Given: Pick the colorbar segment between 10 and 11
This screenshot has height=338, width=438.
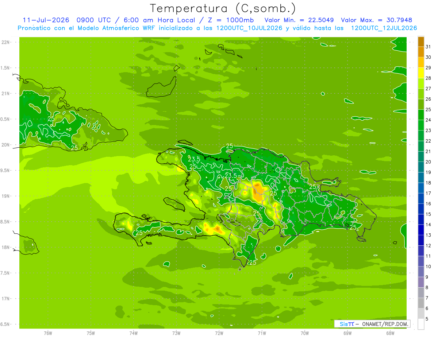Looking at the screenshot, I should coord(421,262).
